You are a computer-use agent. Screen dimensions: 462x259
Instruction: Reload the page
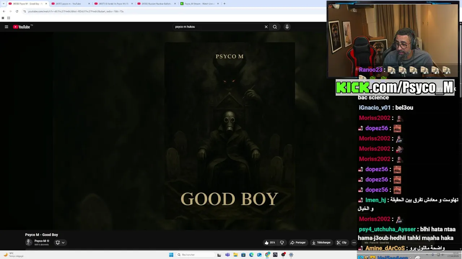[17, 11]
